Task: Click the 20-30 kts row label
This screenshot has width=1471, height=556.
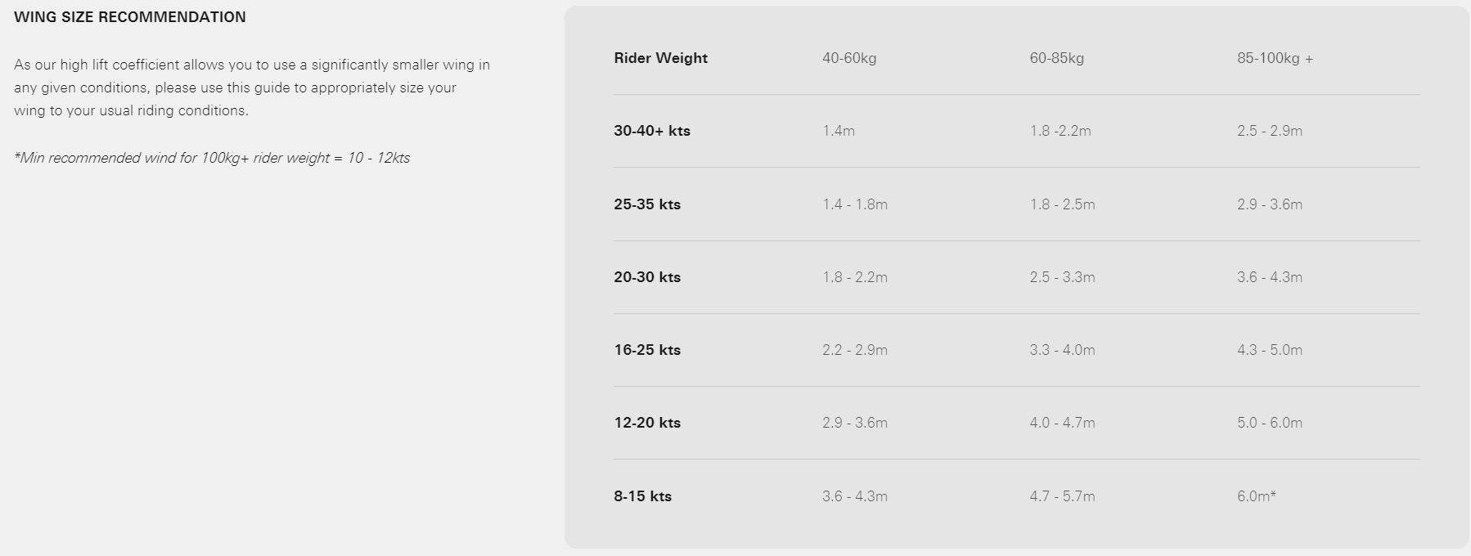Action: (646, 277)
